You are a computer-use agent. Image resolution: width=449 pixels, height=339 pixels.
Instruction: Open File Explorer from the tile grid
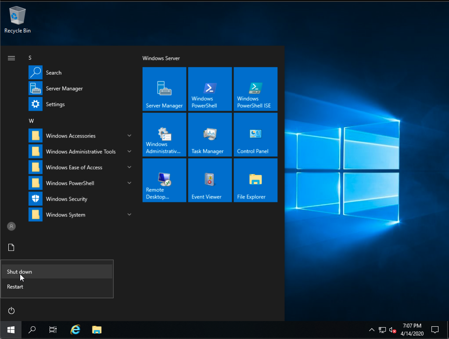coord(255,180)
